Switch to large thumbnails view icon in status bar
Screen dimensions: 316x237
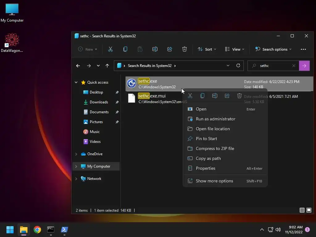coord(309,210)
